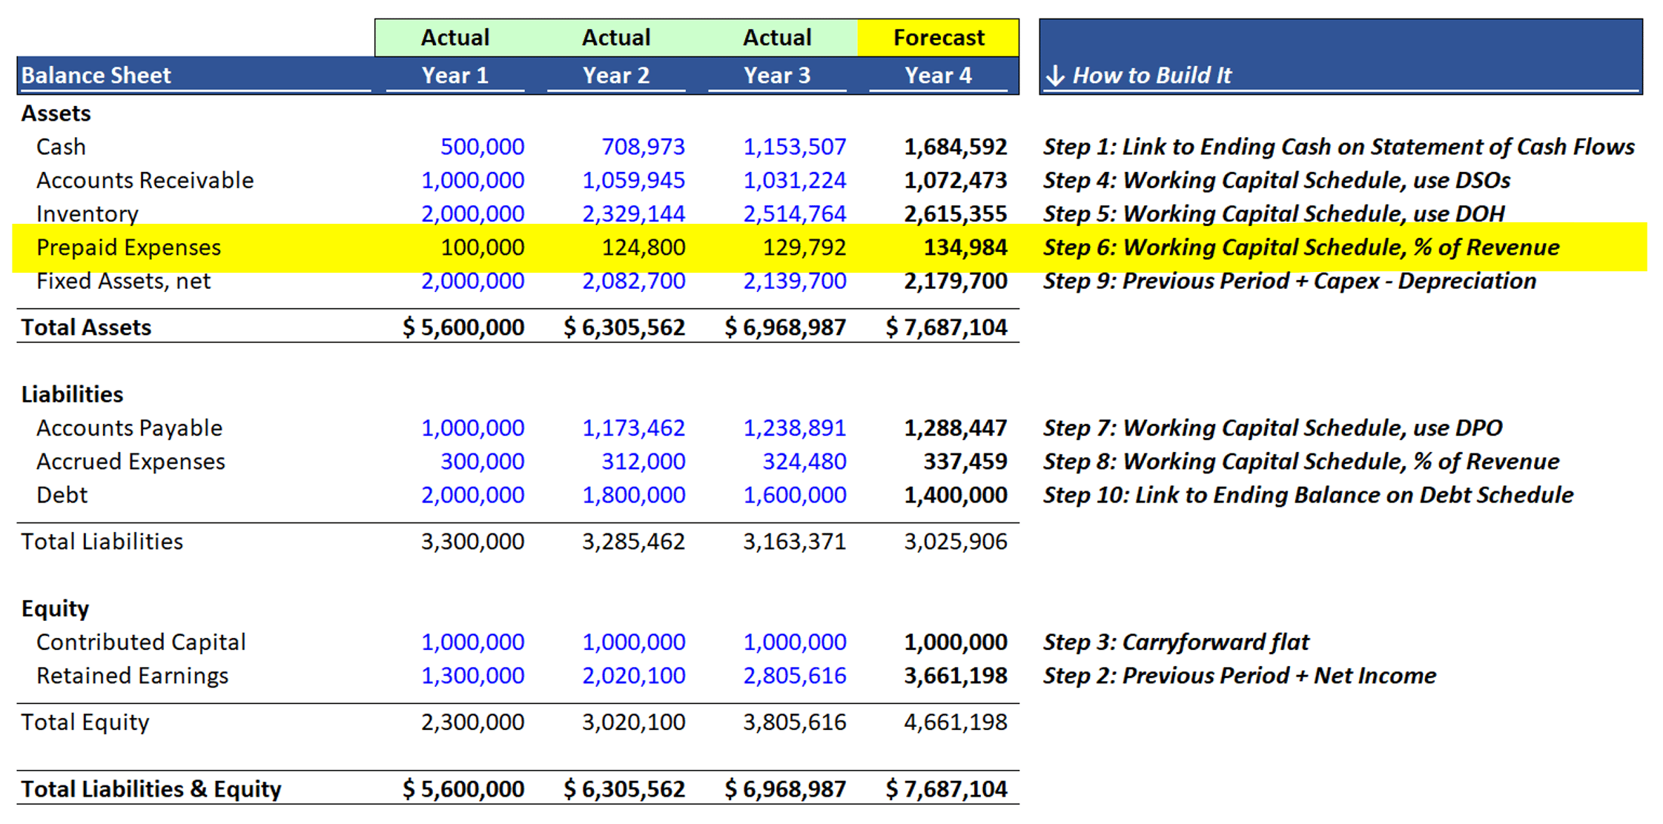Select Fixed Assets value 2,082,700
Screen dimensions: 1663x824
pyautogui.click(x=633, y=281)
